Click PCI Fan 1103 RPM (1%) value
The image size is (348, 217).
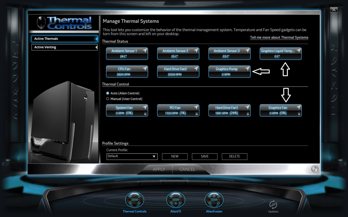click(176, 113)
